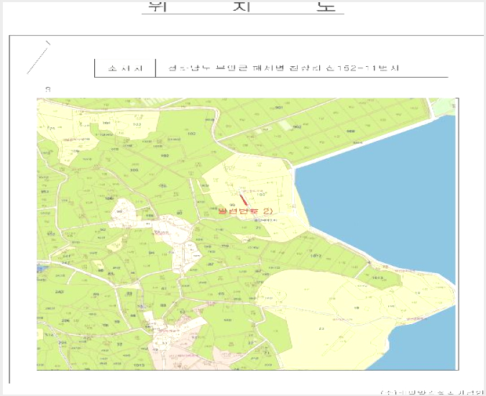This screenshot has width=486, height=396.
Task: Click parcel number '901' on the map
Action: click(x=279, y=108)
